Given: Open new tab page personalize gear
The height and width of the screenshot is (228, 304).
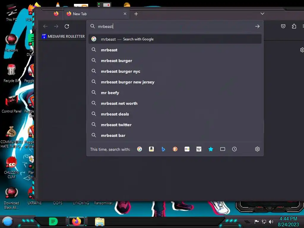Looking at the screenshot, I should tap(302, 50).
